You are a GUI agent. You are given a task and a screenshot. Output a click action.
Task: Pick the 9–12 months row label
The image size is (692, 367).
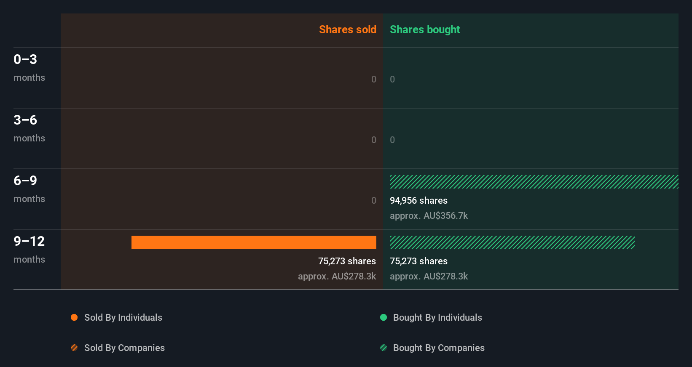pyautogui.click(x=29, y=249)
